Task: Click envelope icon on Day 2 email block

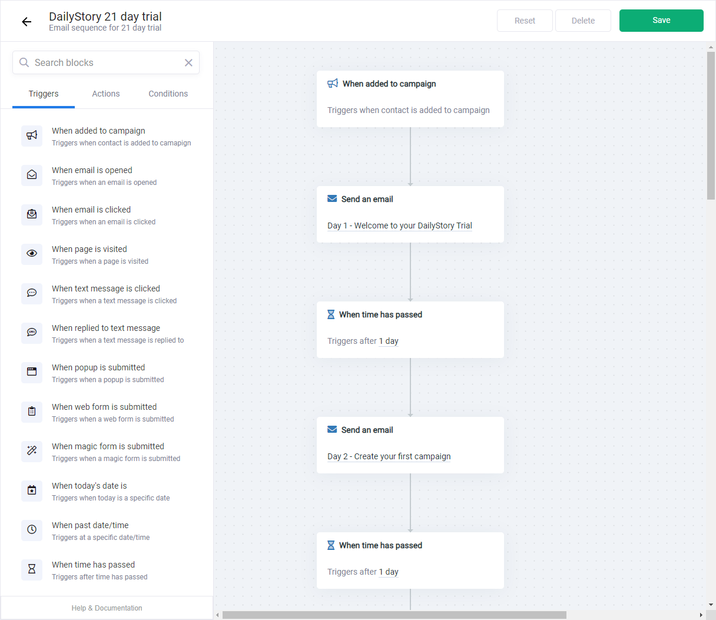Action: point(332,430)
